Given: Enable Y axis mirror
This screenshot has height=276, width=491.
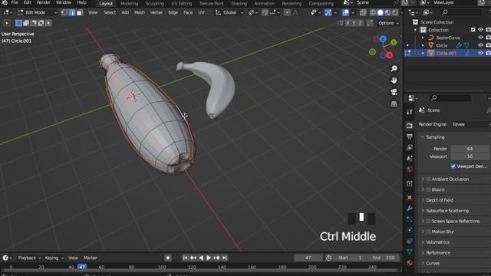Looking at the screenshot, I should [x=354, y=23].
